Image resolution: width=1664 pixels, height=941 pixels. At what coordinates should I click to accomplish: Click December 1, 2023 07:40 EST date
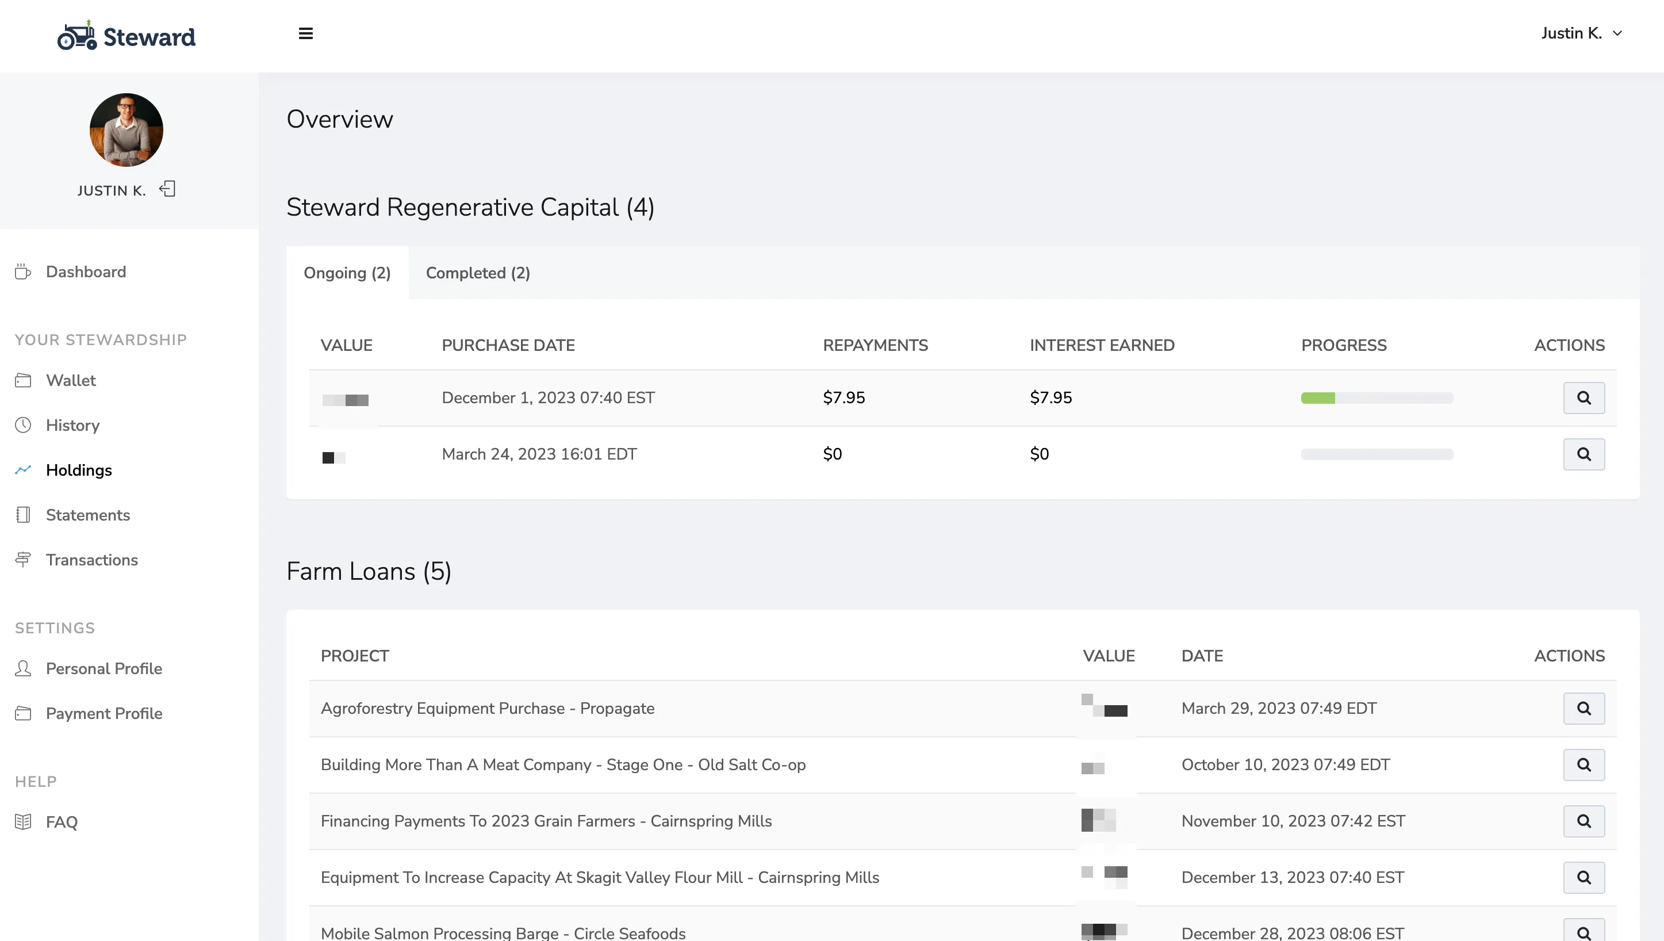548,397
